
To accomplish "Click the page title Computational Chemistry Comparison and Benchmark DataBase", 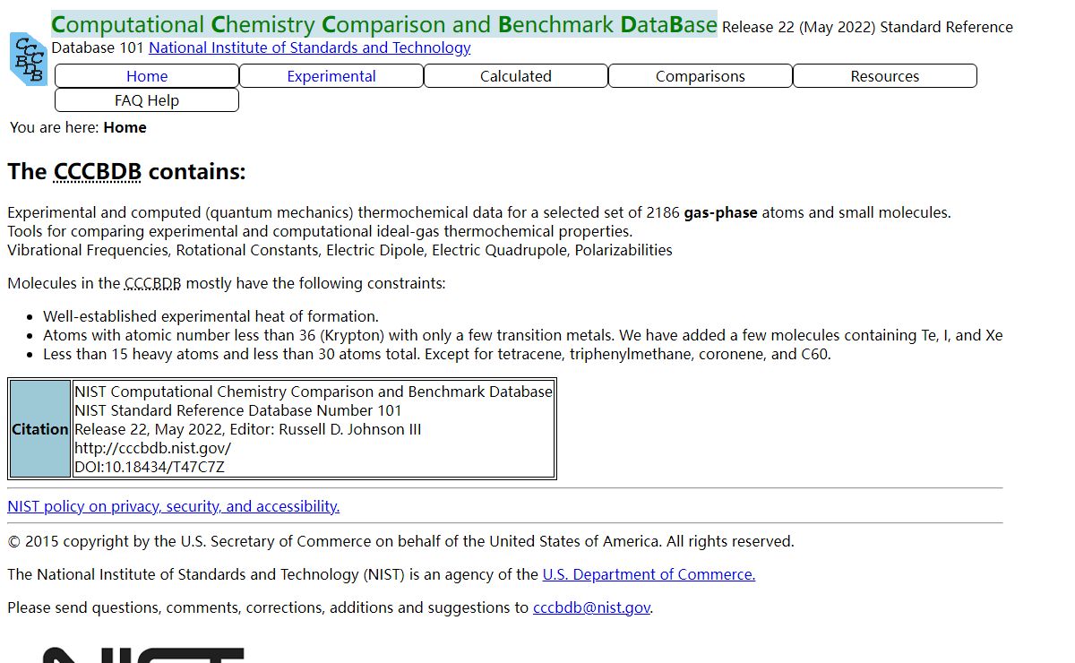I will [384, 24].
